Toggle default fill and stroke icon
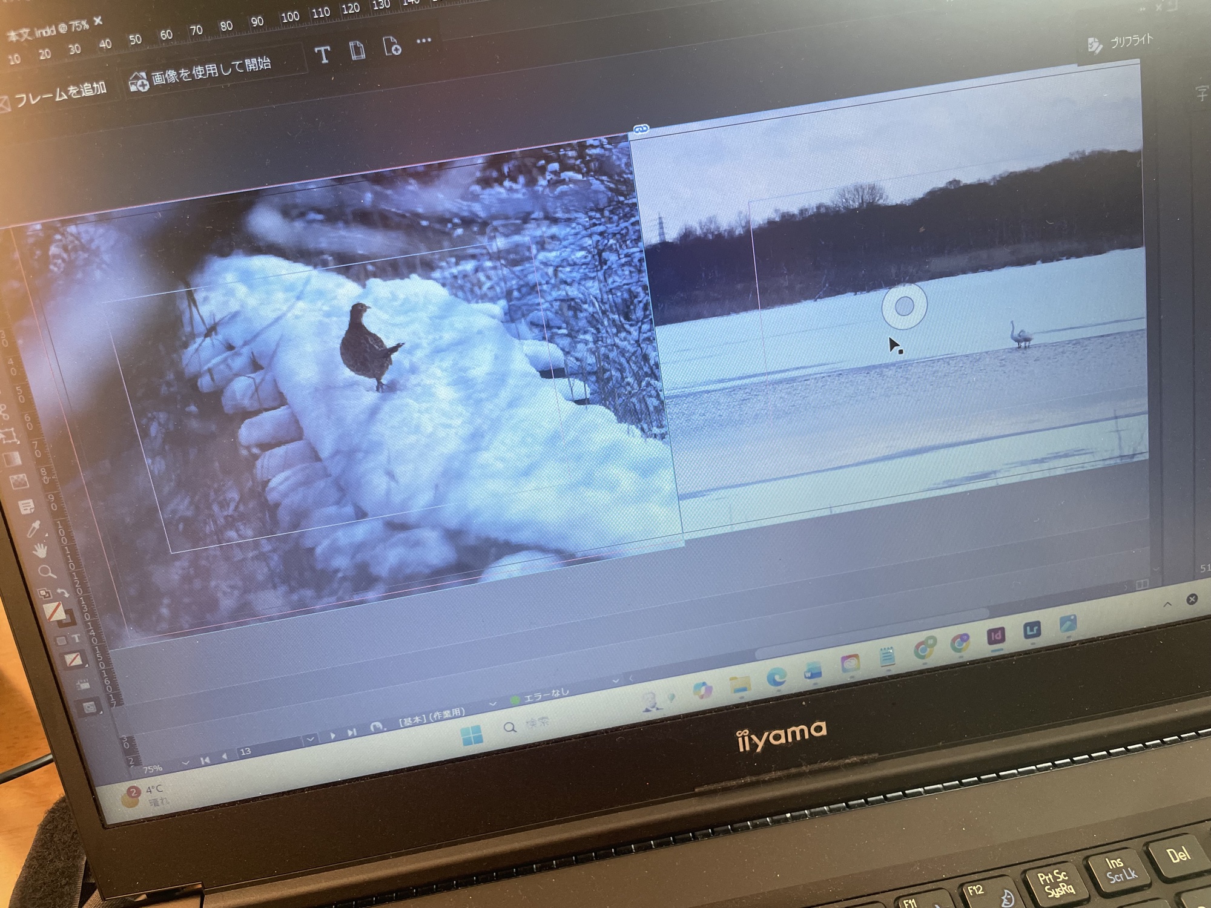The height and width of the screenshot is (908, 1211). coord(45,594)
